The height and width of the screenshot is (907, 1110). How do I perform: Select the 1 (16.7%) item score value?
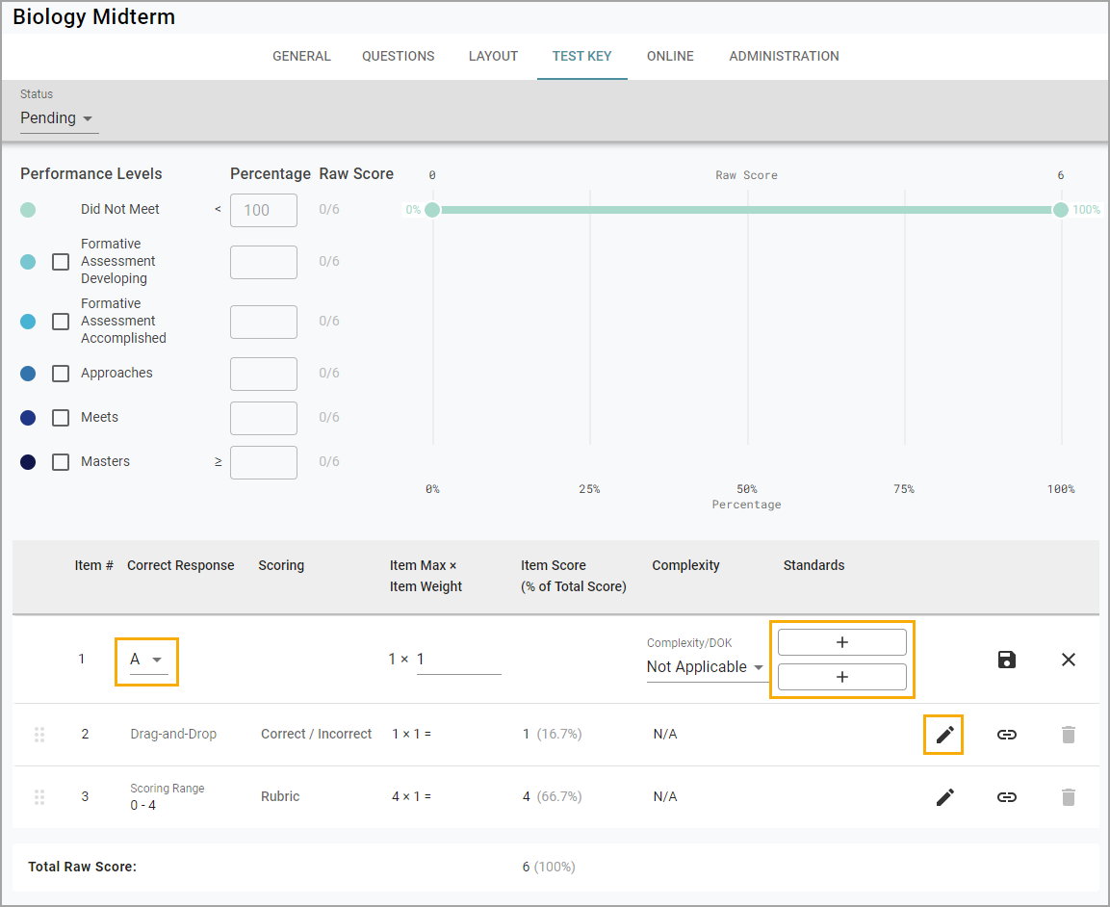coord(553,735)
